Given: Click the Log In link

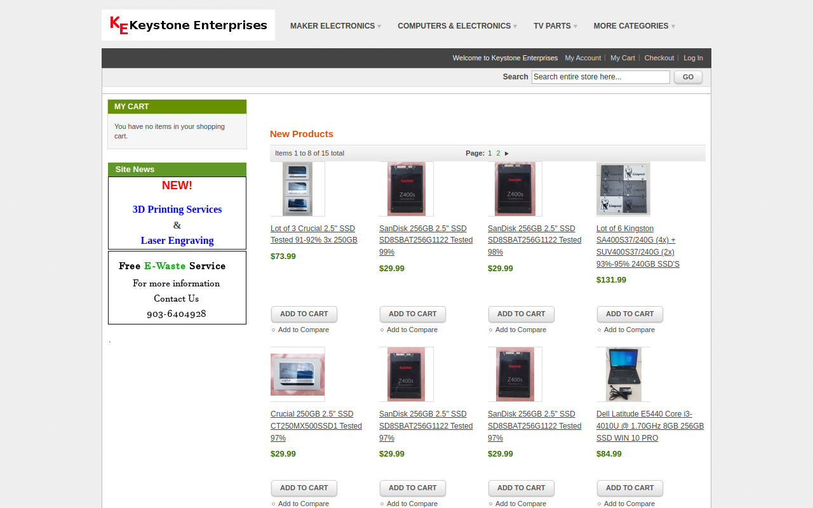Looking at the screenshot, I should [693, 58].
